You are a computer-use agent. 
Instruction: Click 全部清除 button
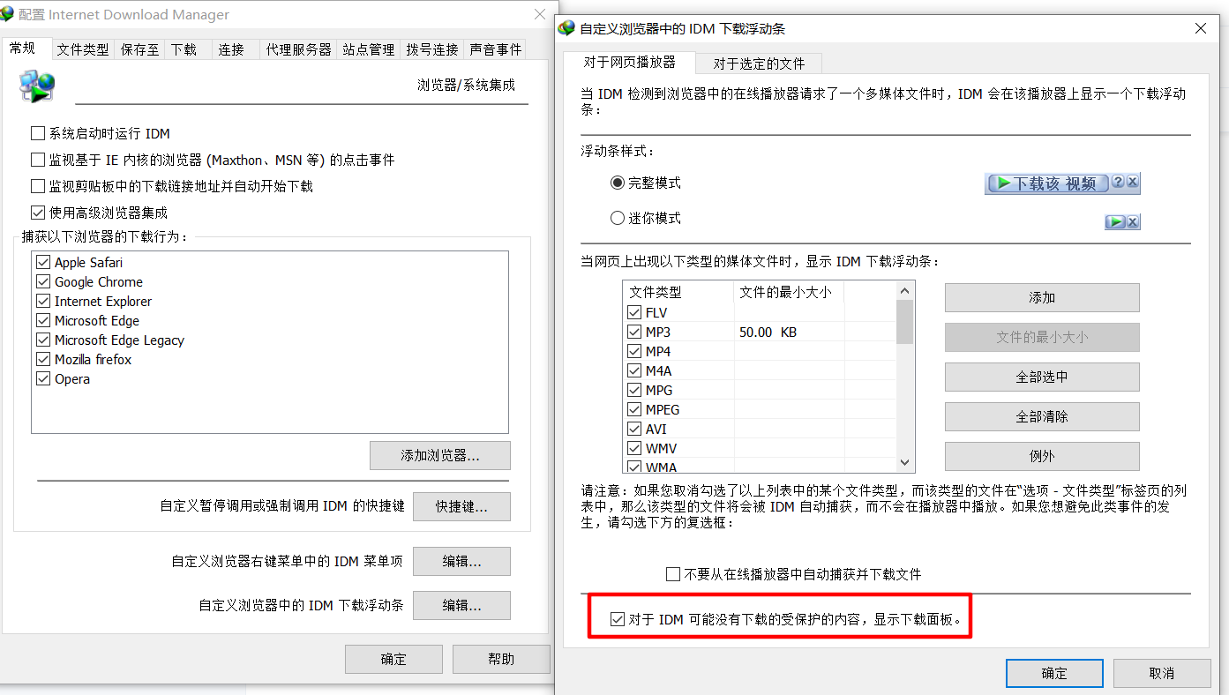pyautogui.click(x=1042, y=417)
